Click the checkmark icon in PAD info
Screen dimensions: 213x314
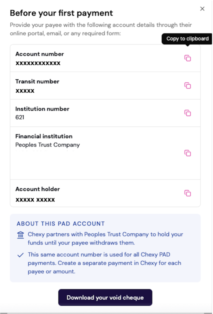coord(20,255)
